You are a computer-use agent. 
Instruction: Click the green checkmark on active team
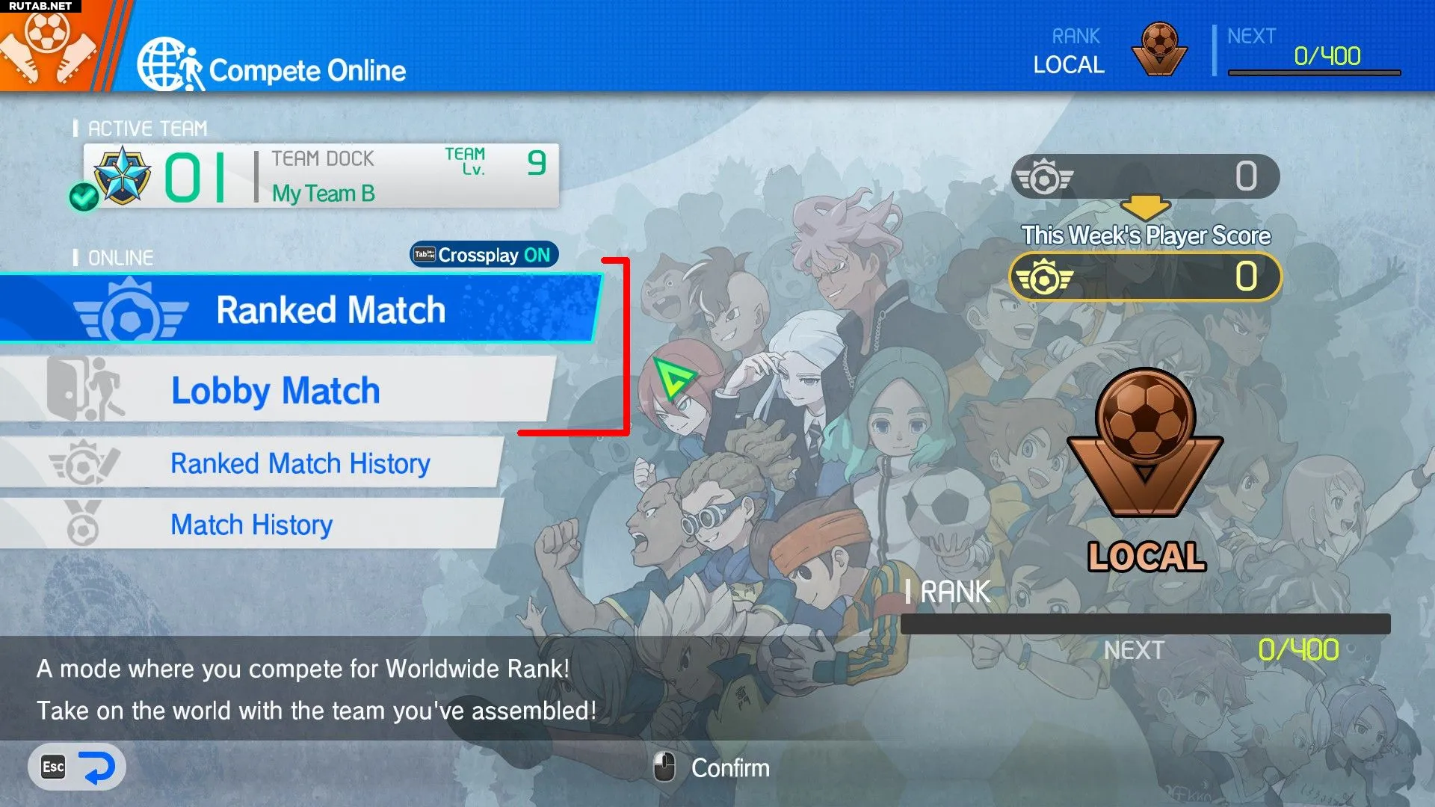click(84, 197)
